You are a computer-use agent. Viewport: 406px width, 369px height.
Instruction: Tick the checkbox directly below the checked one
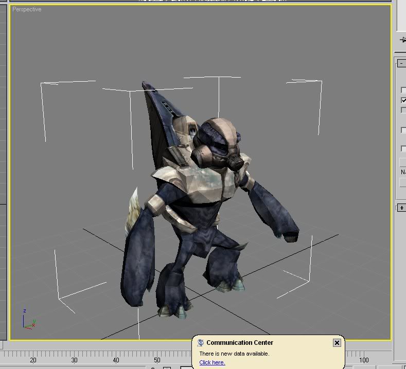point(403,110)
